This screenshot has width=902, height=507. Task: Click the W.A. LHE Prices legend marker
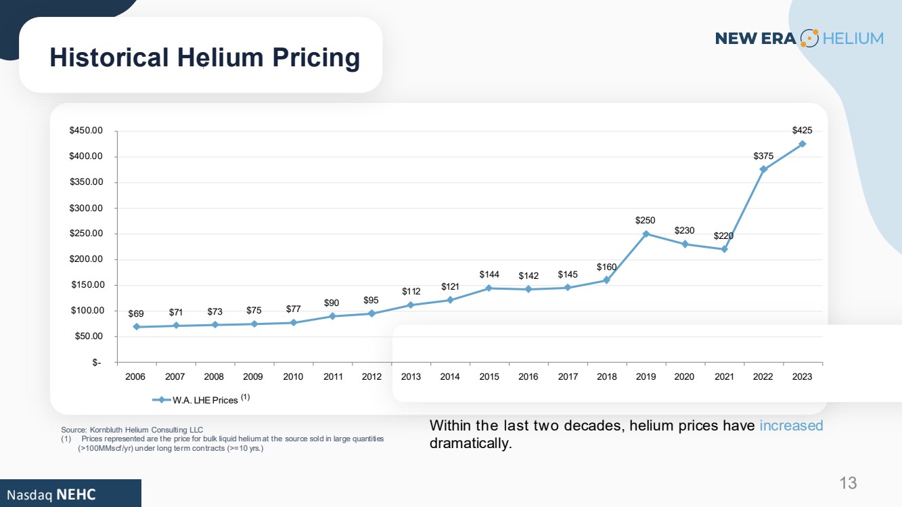[x=162, y=400]
